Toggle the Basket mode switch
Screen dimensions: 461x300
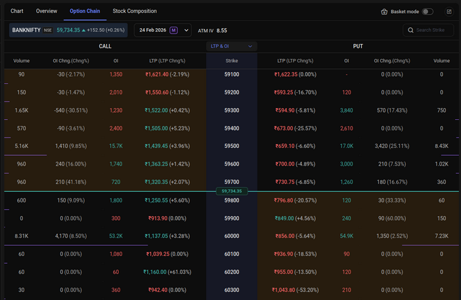tap(428, 12)
